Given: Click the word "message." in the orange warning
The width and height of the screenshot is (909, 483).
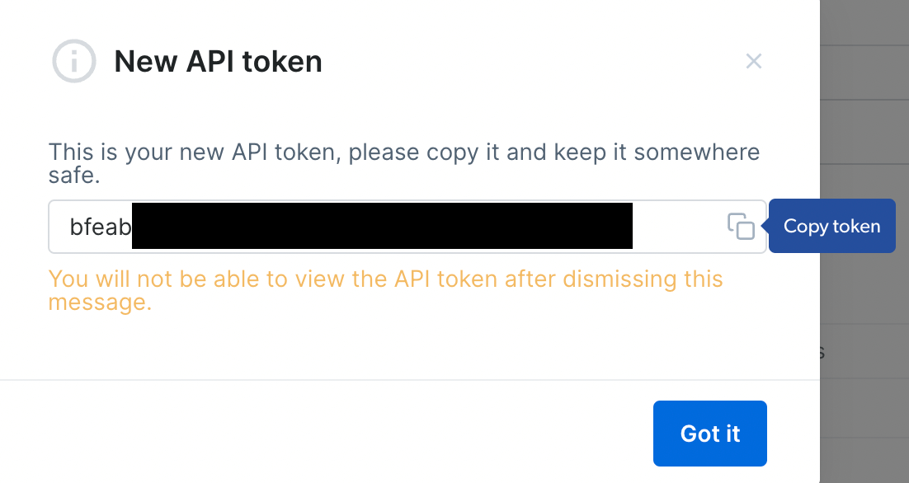Looking at the screenshot, I should pyautogui.click(x=100, y=302).
